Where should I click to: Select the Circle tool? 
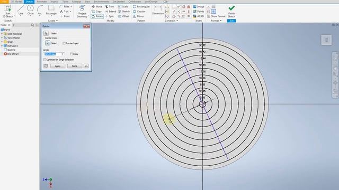pyautogui.click(x=30, y=10)
